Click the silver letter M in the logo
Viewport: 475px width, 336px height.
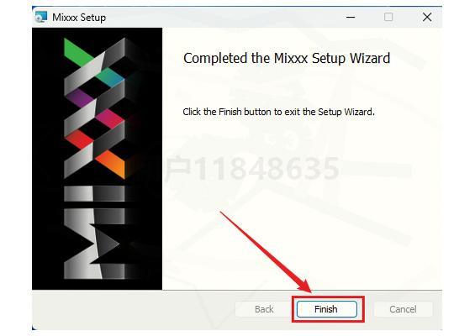tap(94, 244)
